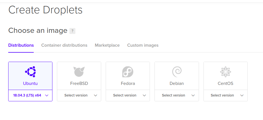Click the FreeBSD name label
This screenshot has width=263, height=120.
79,83
